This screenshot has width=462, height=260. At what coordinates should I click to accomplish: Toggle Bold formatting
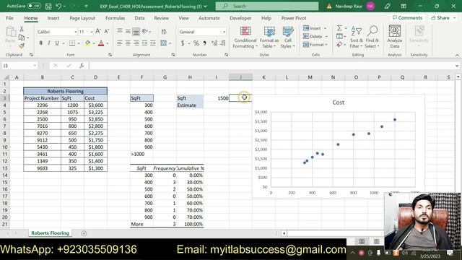point(40,43)
